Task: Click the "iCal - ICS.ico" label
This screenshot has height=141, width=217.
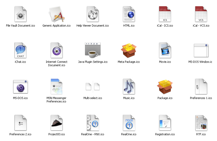Action: 165,26
